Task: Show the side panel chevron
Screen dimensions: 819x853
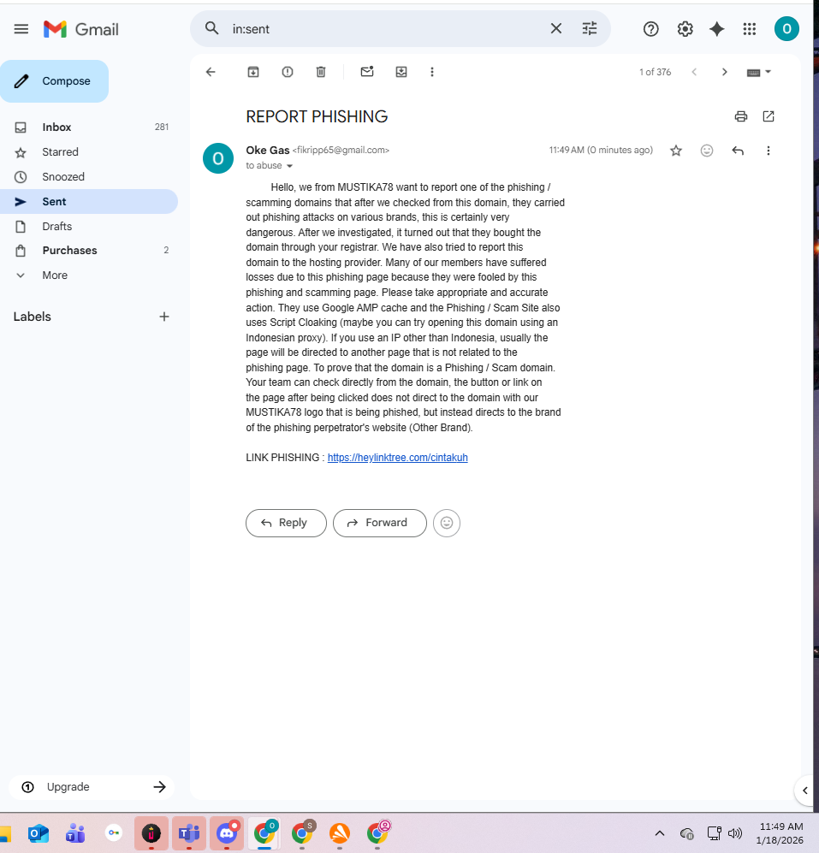Action: pyautogui.click(x=805, y=791)
